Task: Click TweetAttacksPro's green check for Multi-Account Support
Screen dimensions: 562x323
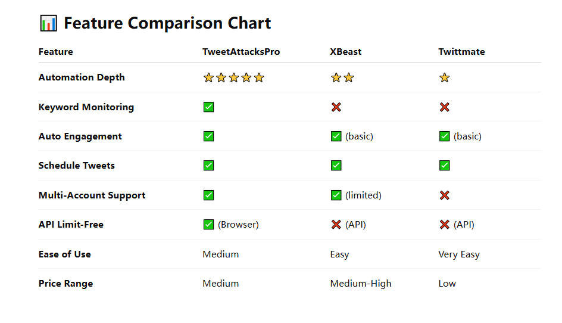Action: 208,195
